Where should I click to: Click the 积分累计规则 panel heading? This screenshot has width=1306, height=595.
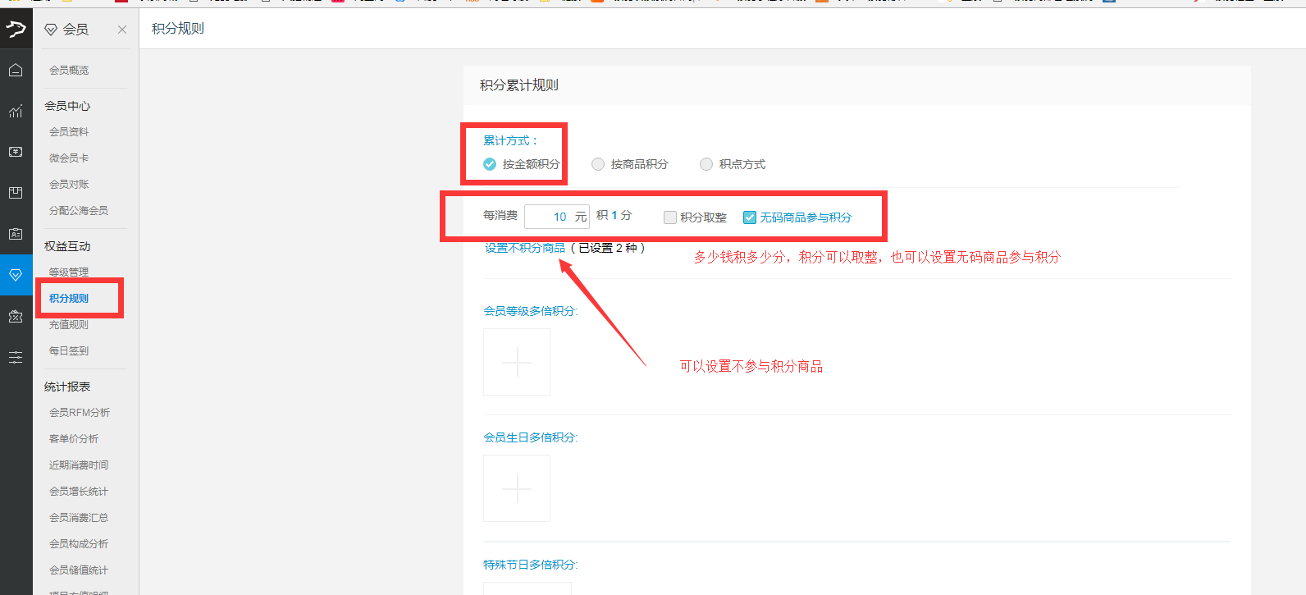tap(519, 85)
